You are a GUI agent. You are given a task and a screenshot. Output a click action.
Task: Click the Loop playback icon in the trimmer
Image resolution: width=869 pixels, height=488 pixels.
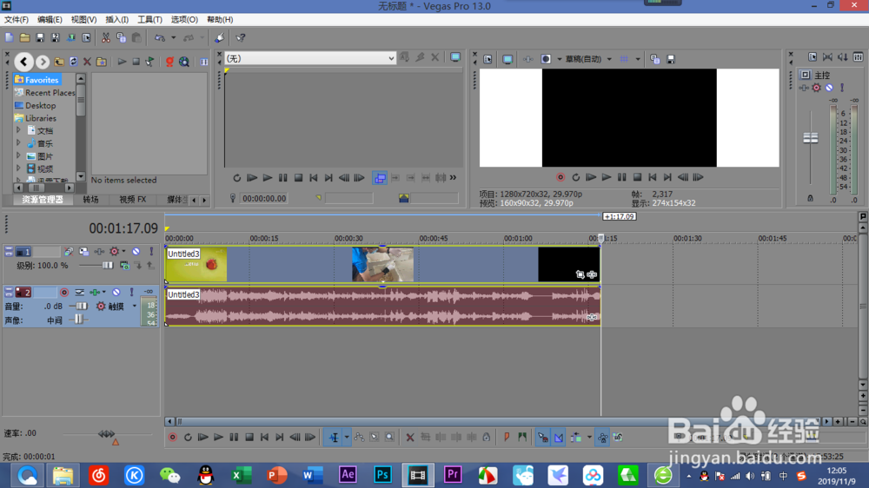[x=236, y=178]
